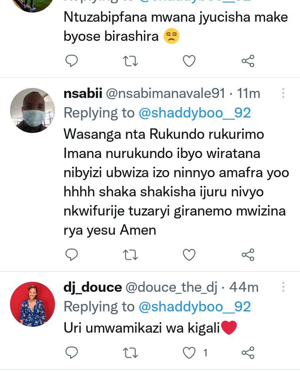Share the Ntuzabipfana tweet
Viewport: 300px width, 371px height.
pos(248,61)
